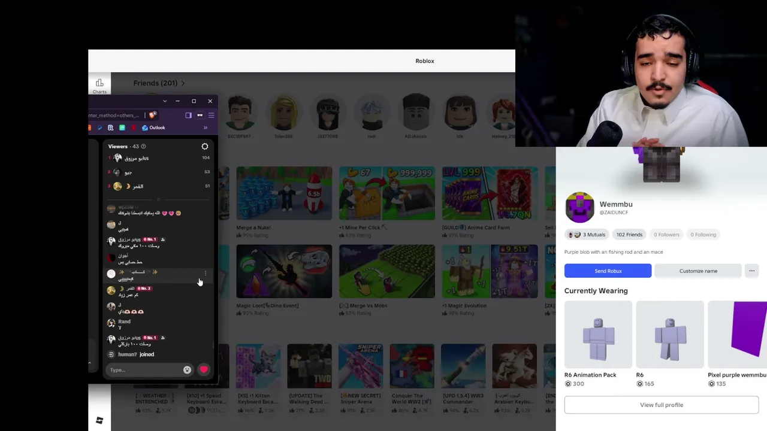767x431 pixels.
Task: Collapse the top viewers list divider chevron
Action: click(x=158, y=199)
